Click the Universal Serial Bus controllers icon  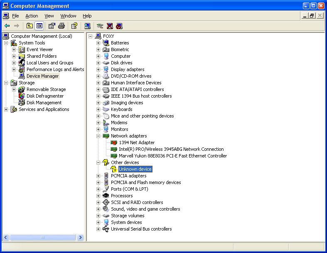[106, 229]
